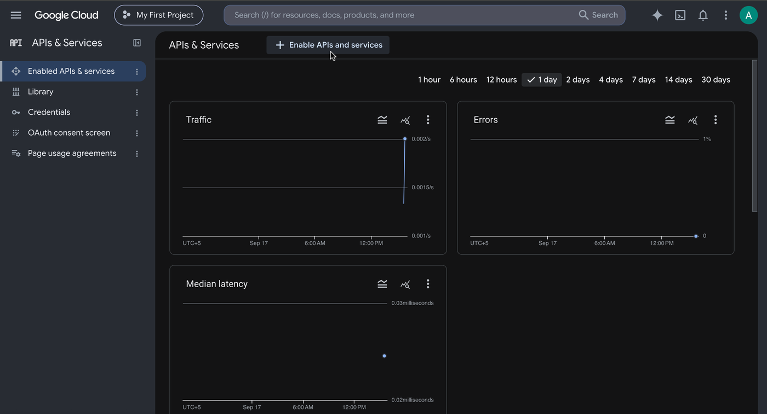Image resolution: width=767 pixels, height=414 pixels.
Task: Click the Errors chart data point
Action: (x=696, y=236)
